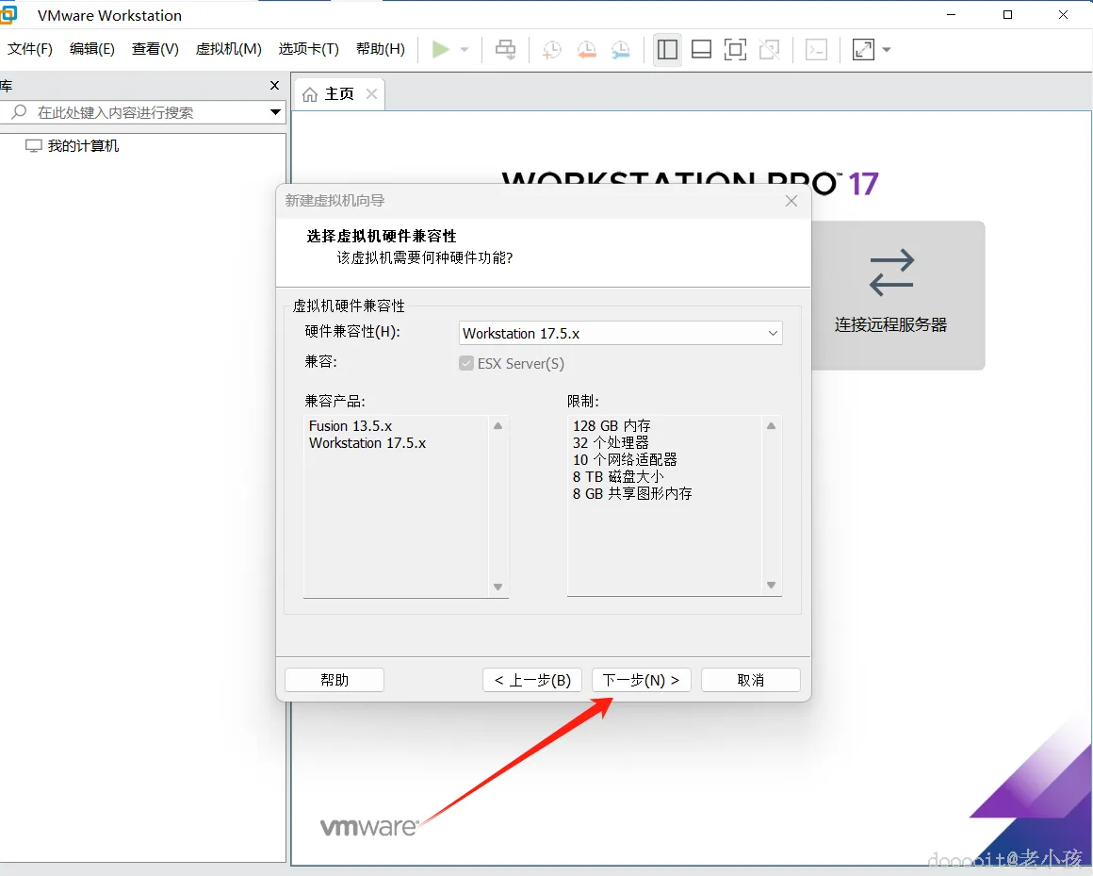Screen dimensions: 1093x876
Task: Show the thumbnail bar icon
Action: click(701, 49)
